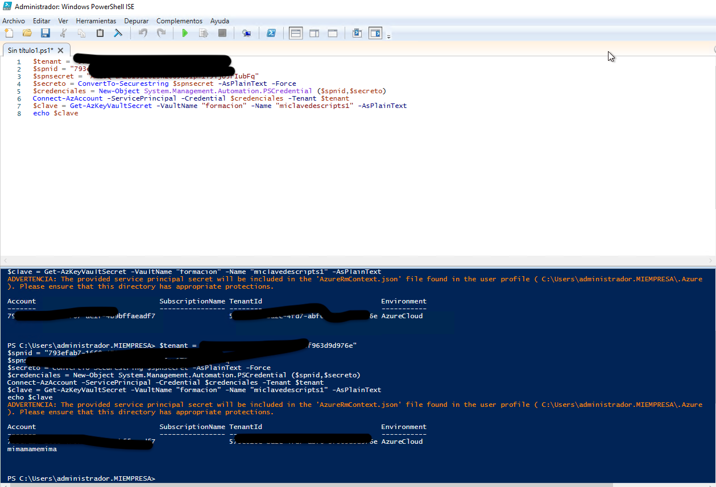The width and height of the screenshot is (716, 487).
Task: Save the script with the floppy disk icon
Action: click(x=45, y=34)
